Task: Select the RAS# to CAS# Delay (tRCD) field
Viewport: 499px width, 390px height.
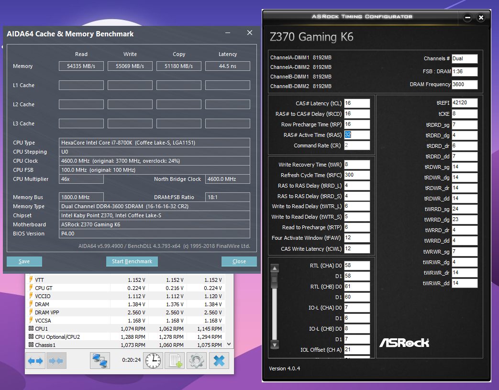Action: coord(357,114)
